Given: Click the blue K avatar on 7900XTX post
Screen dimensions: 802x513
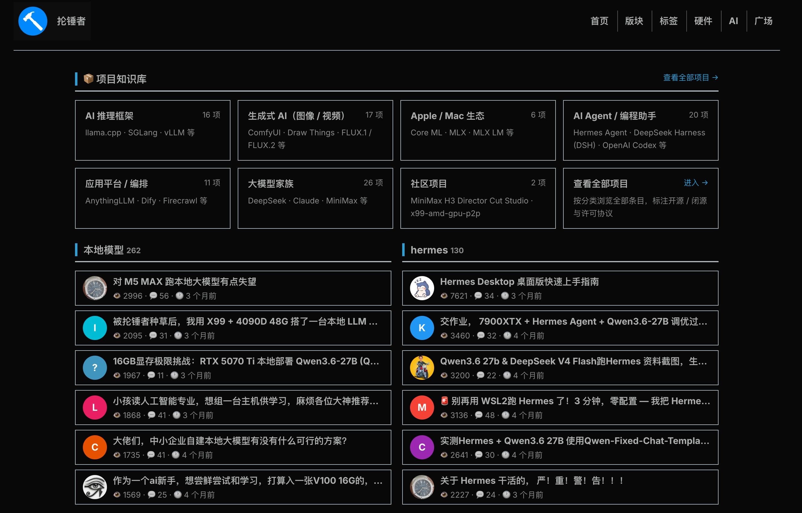Looking at the screenshot, I should point(422,328).
